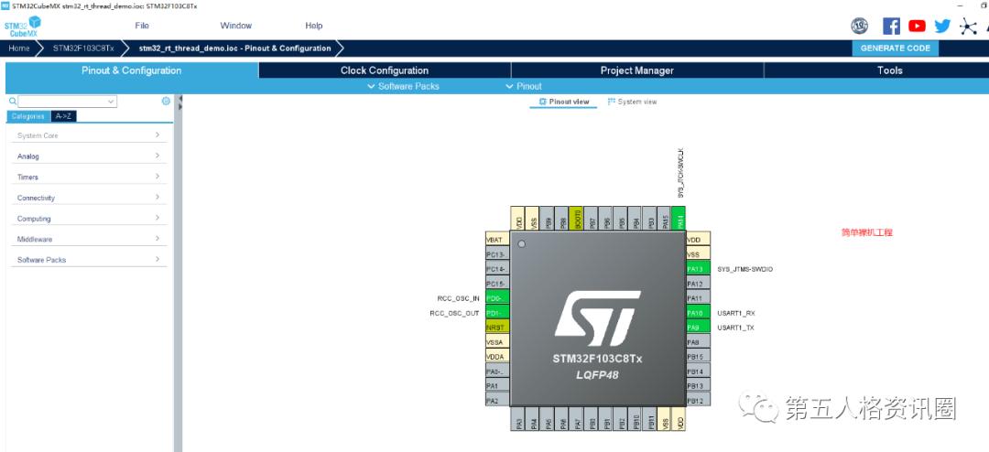Click the STM32F103C8Tx breadcrumb

click(83, 48)
